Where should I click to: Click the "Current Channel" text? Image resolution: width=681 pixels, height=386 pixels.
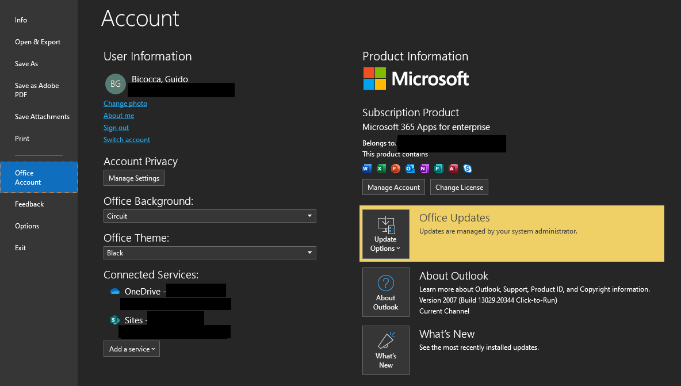pos(444,311)
